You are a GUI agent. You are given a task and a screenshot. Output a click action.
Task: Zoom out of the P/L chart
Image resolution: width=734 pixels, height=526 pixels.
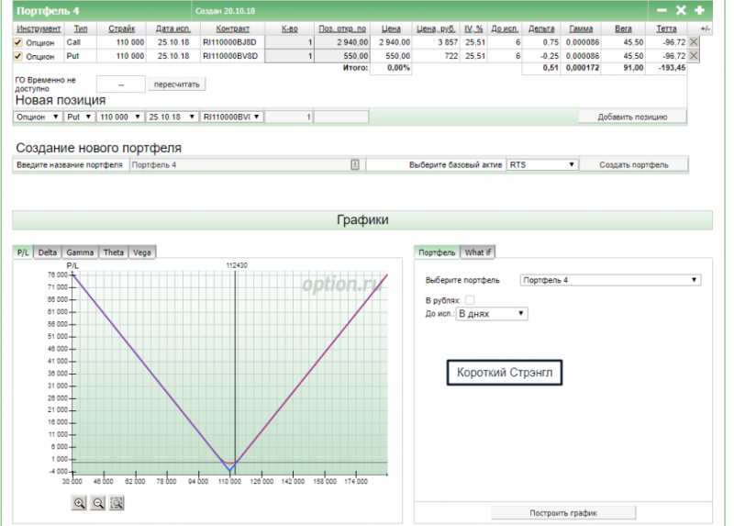pyautogui.click(x=98, y=503)
